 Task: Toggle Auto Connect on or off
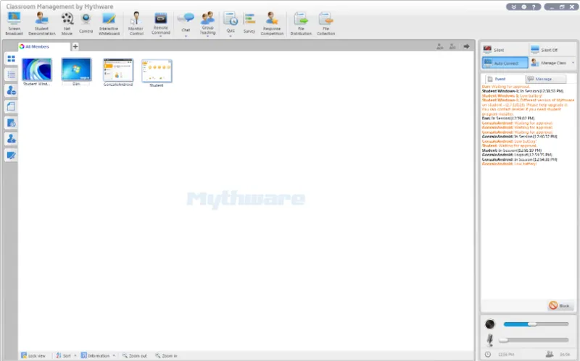pyautogui.click(x=505, y=63)
